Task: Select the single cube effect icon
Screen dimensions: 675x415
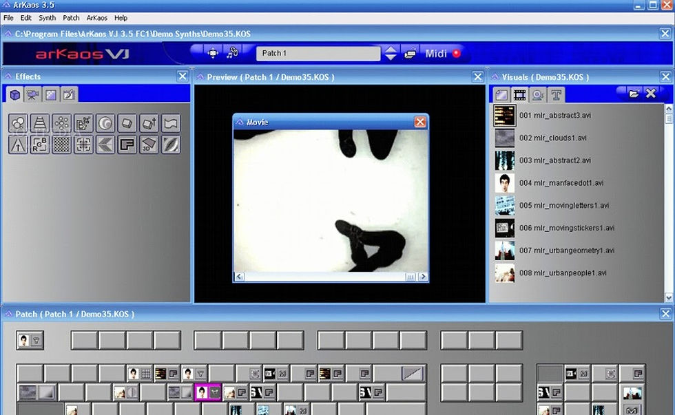Action: point(127,123)
